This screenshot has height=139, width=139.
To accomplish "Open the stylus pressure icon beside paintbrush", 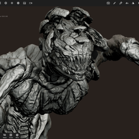I will 127,3.
